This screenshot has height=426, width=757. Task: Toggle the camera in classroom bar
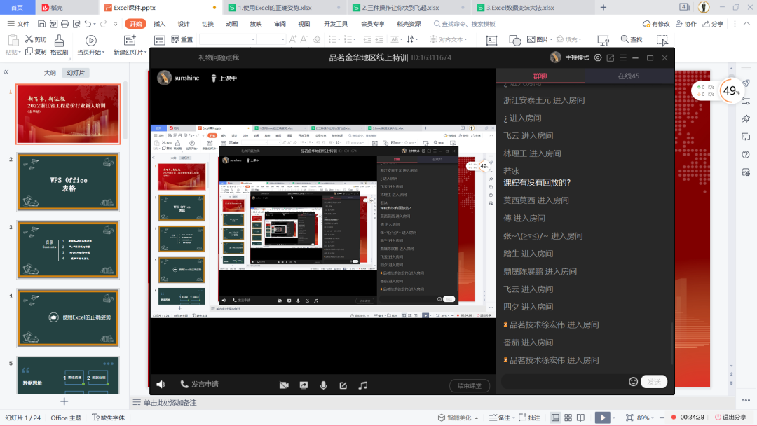pos(284,385)
